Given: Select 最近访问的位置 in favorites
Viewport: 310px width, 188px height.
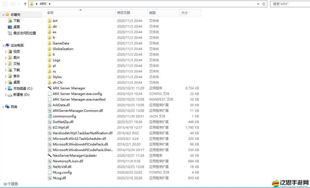Looking at the screenshot, I should tap(25, 33).
